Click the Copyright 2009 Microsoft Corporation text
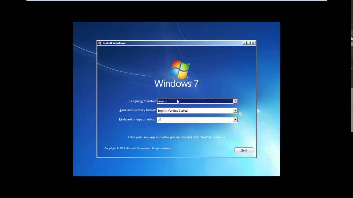353x198 pixels. tap(138, 148)
